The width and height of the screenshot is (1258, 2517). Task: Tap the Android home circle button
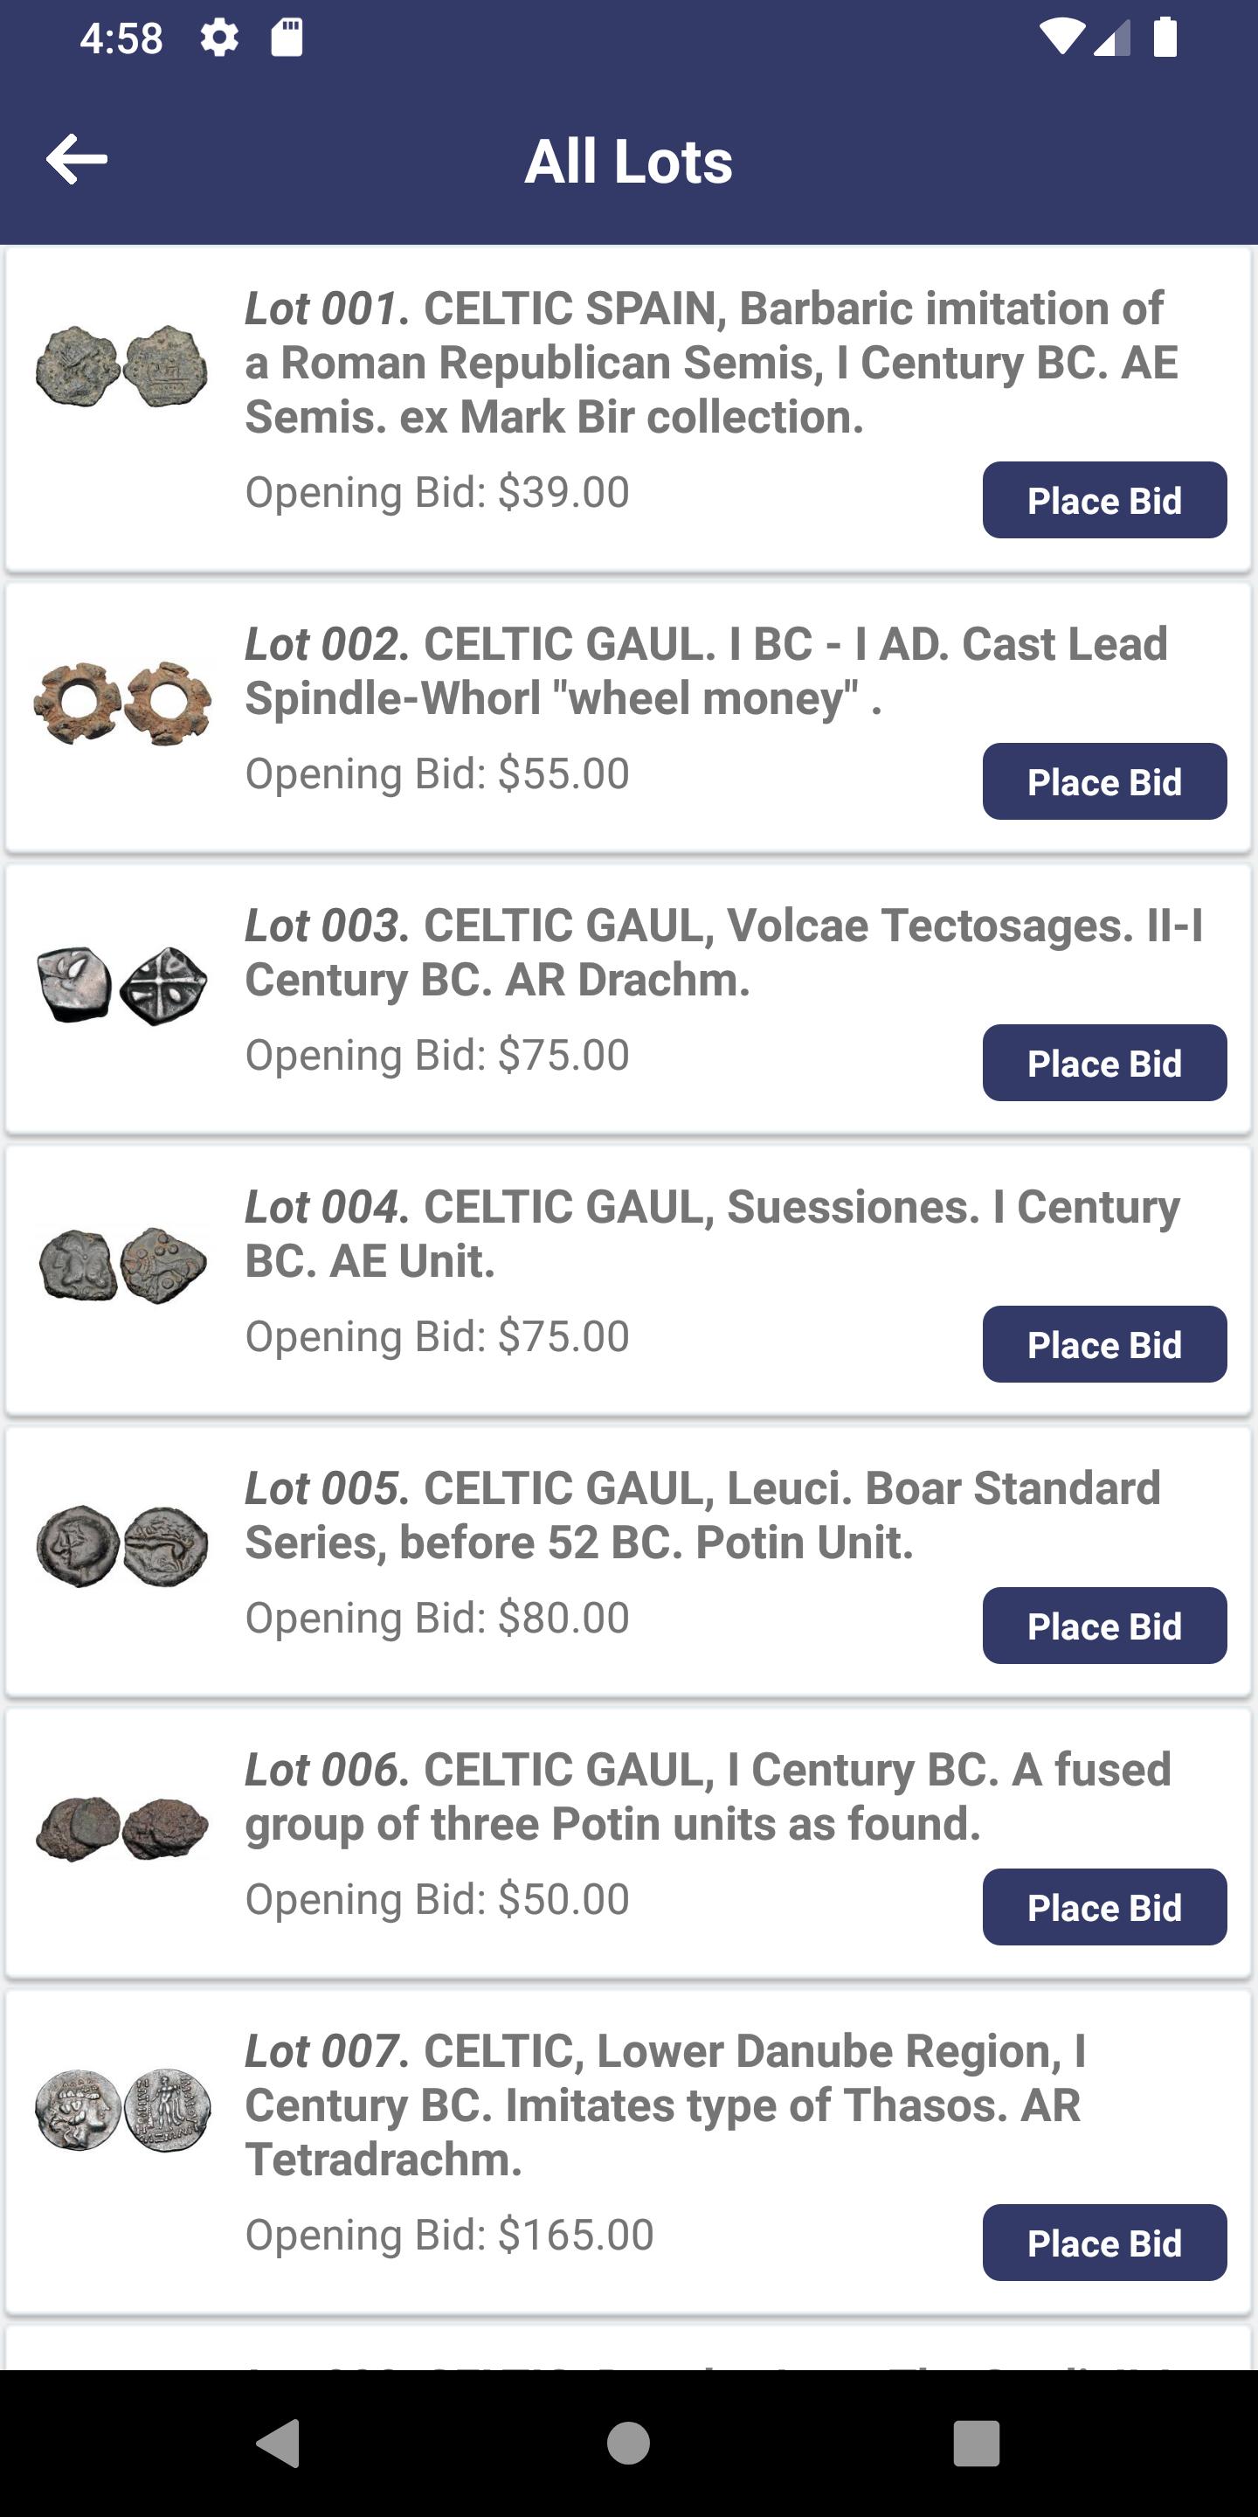point(628,2443)
